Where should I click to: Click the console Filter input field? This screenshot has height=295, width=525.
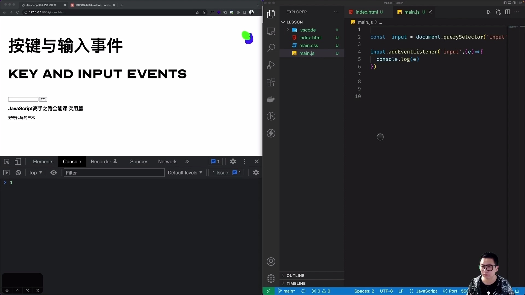click(x=114, y=173)
